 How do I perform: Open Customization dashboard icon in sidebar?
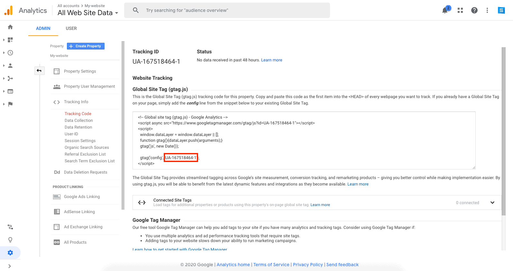(x=10, y=40)
